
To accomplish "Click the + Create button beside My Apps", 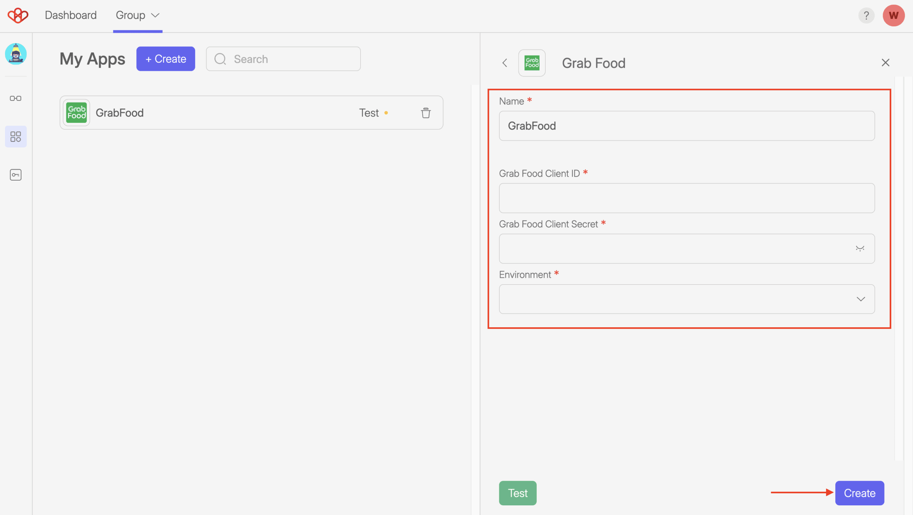I will [x=165, y=59].
